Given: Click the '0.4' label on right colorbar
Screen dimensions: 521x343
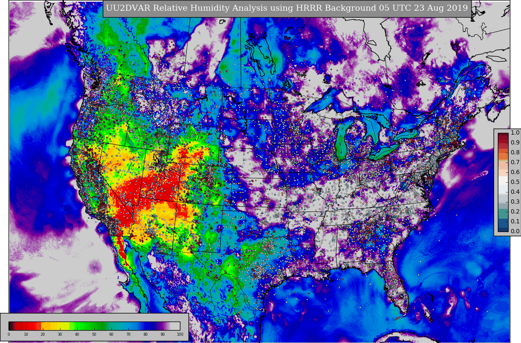Looking at the screenshot, I should 515,192.
